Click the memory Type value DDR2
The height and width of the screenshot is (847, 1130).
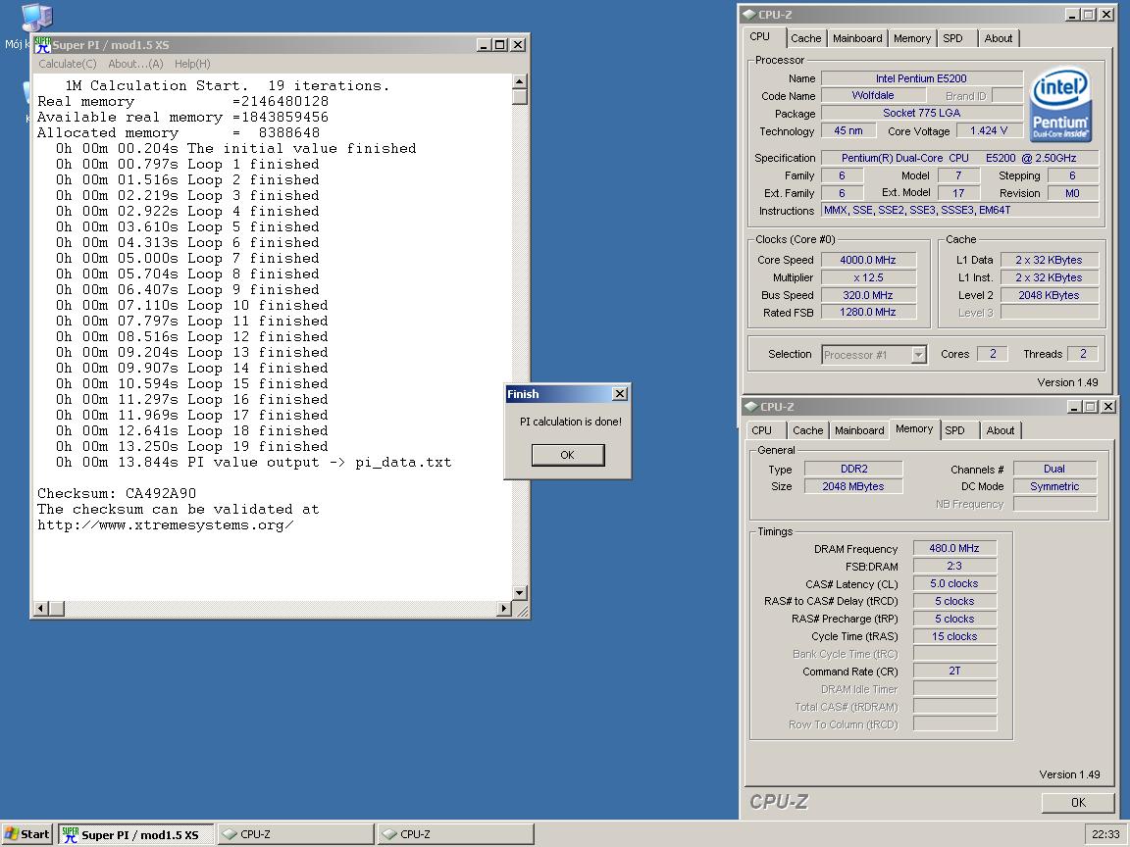[854, 469]
